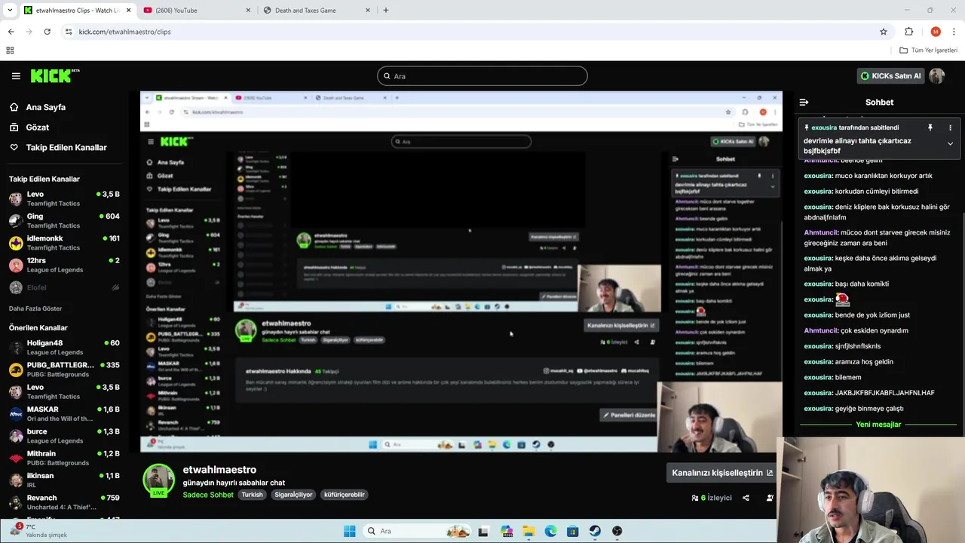Reload the current page

[x=47, y=32]
